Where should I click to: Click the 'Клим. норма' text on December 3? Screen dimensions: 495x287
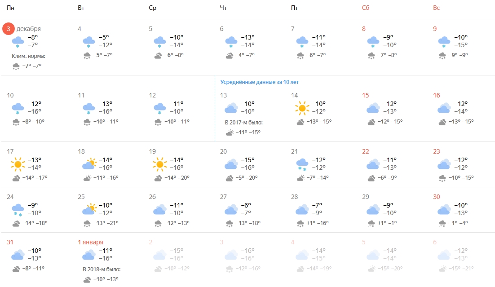[29, 56]
